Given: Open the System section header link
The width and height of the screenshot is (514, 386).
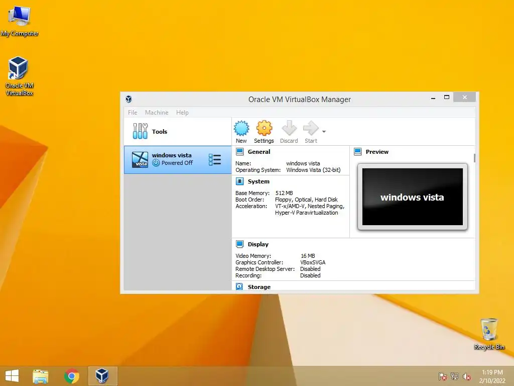Looking at the screenshot, I should (x=259, y=181).
